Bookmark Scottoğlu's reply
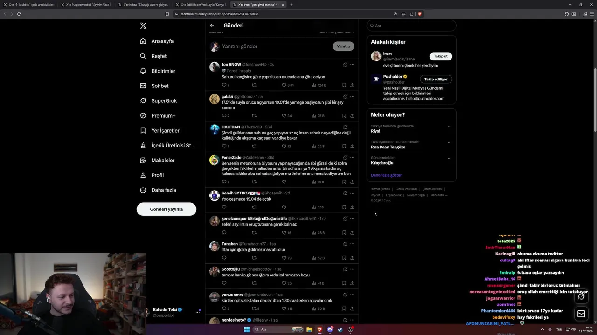 click(x=344, y=283)
